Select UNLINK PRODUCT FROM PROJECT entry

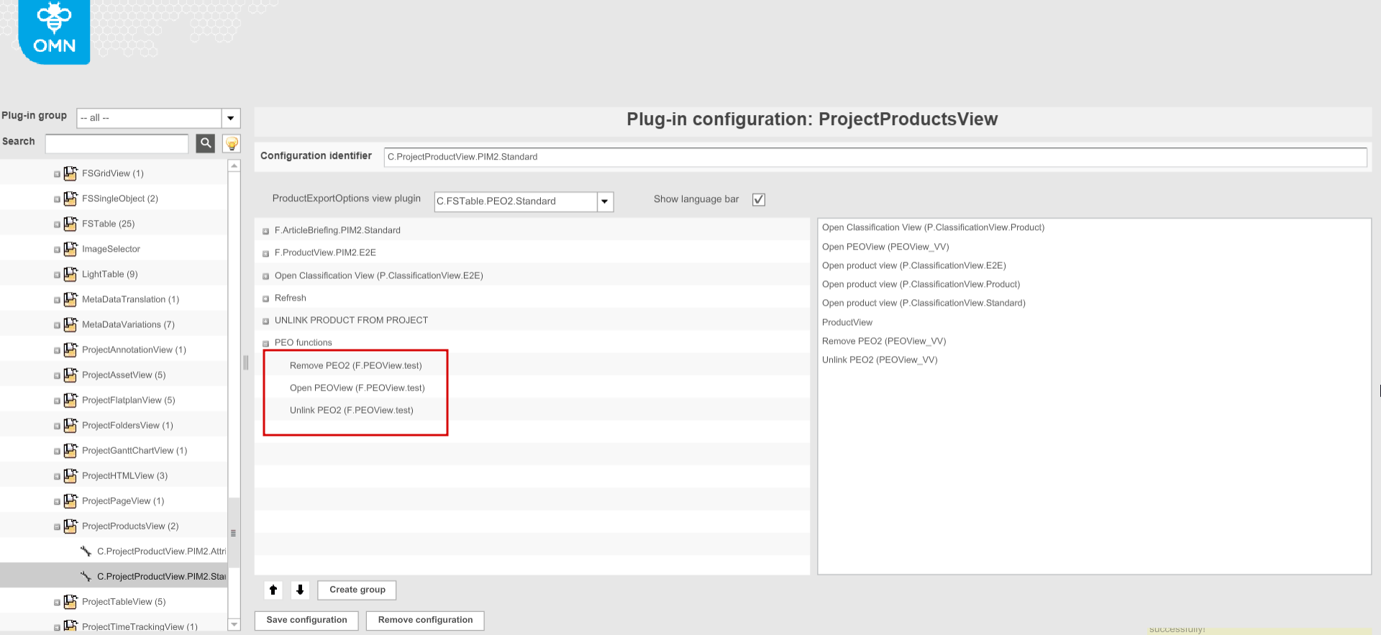[351, 320]
